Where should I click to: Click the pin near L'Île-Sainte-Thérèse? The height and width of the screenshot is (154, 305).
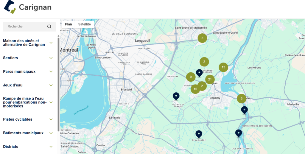point(238,133)
